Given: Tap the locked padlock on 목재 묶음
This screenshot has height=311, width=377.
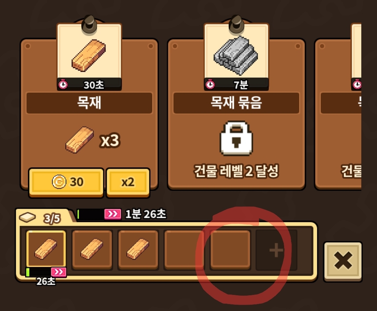Looking at the screenshot, I should coord(236,138).
